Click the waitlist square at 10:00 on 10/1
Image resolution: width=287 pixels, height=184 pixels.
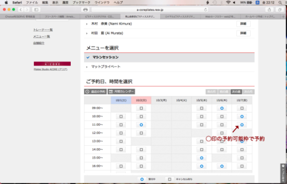(121, 117)
